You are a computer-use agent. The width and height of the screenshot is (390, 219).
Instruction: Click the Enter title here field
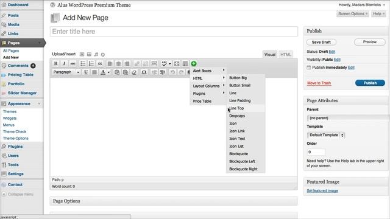coord(174,32)
